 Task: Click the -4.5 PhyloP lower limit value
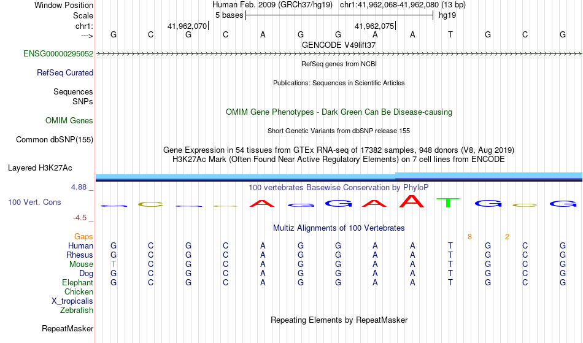[80, 218]
